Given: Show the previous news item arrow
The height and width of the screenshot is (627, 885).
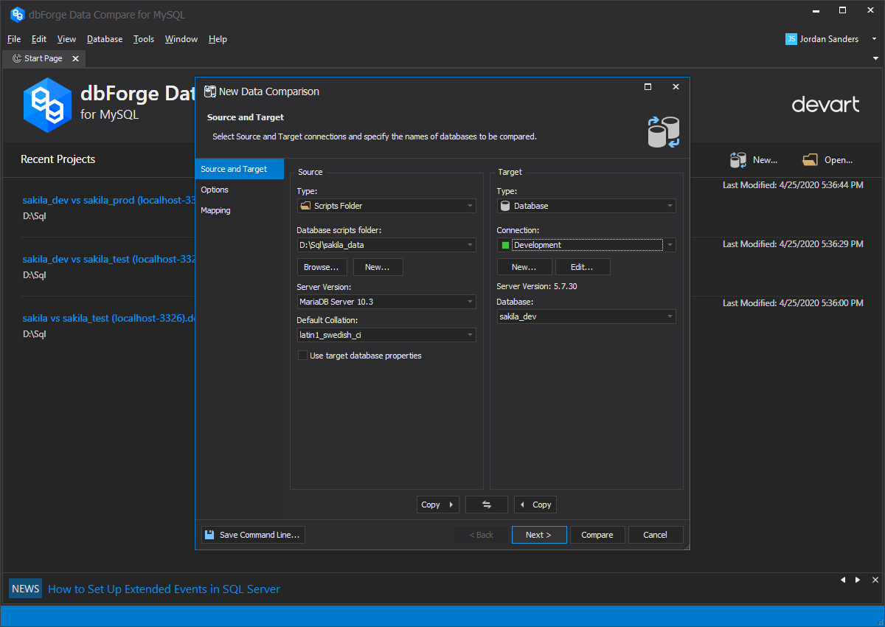Looking at the screenshot, I should click(x=843, y=580).
